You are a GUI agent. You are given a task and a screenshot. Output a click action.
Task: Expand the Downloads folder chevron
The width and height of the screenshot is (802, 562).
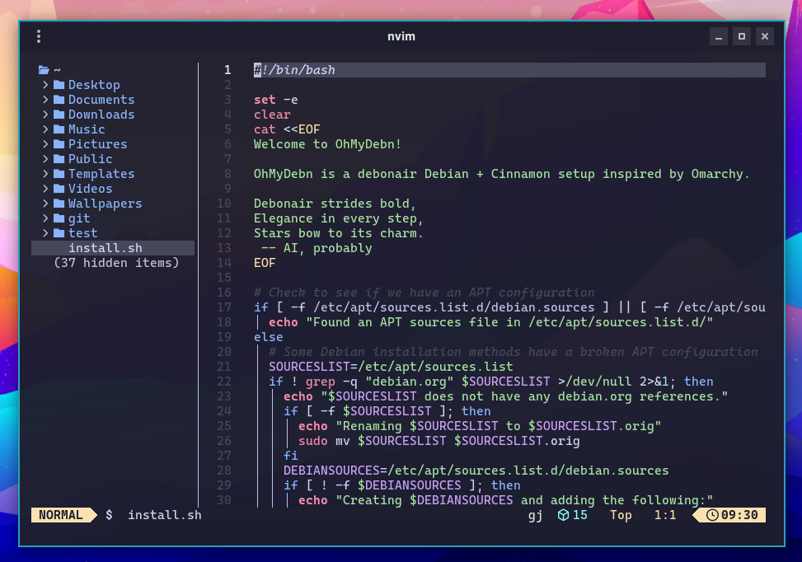(x=45, y=114)
